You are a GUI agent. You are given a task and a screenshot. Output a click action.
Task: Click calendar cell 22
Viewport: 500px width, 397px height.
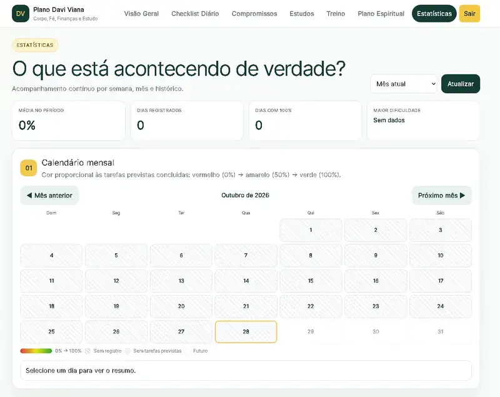tap(311, 306)
